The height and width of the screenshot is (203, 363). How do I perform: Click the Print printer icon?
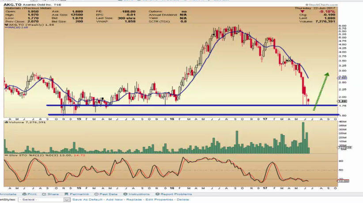coord(25,194)
